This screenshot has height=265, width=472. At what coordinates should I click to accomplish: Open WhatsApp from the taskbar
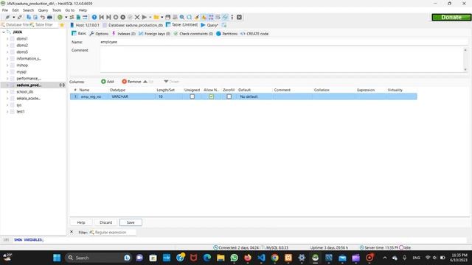(x=235, y=258)
